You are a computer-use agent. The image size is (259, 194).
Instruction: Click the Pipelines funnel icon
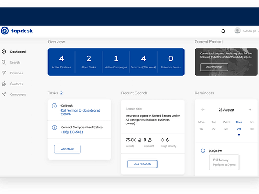pyautogui.click(x=4, y=73)
